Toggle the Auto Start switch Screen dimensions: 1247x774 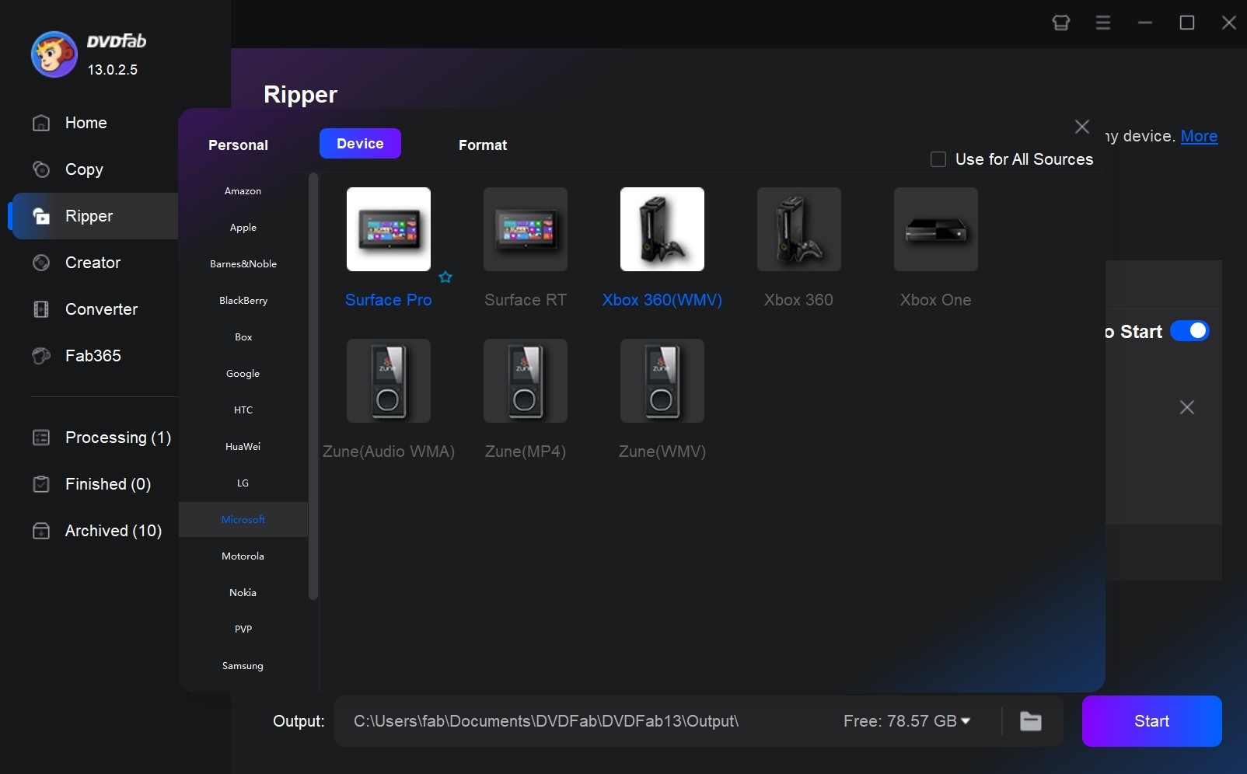[1189, 331]
